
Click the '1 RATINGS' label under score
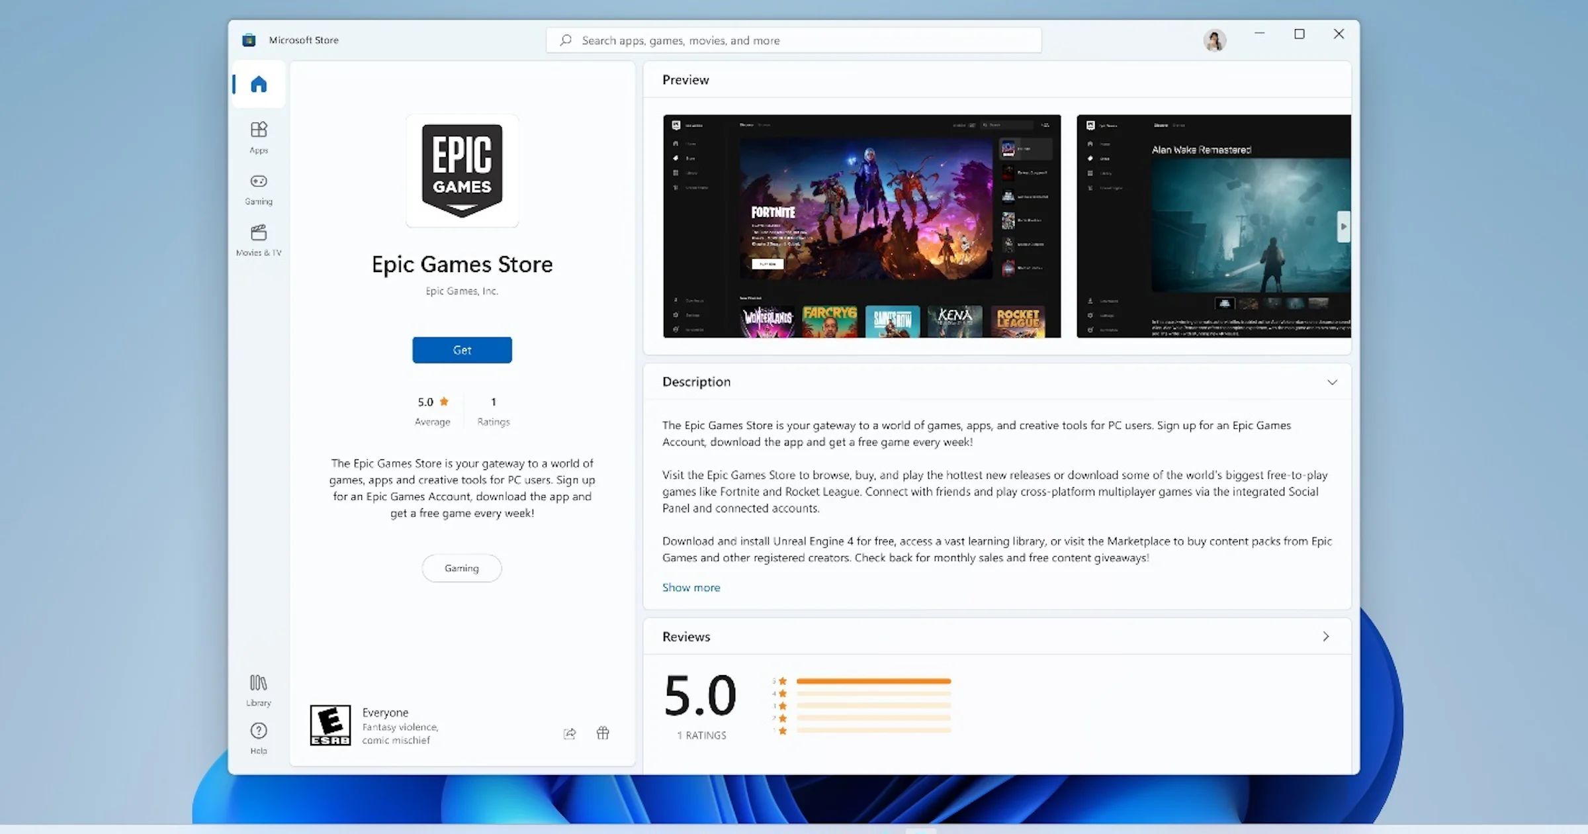(701, 735)
